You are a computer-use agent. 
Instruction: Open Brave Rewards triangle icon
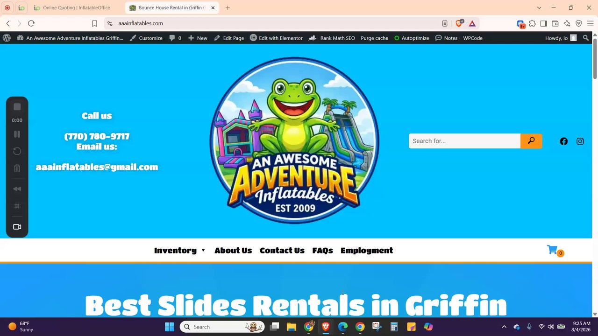(472, 23)
